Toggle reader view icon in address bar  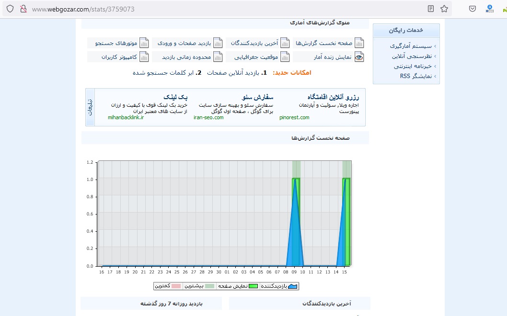pyautogui.click(x=431, y=9)
